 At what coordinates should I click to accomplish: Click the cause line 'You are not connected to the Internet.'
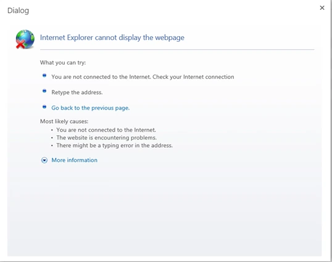pyautogui.click(x=106, y=130)
